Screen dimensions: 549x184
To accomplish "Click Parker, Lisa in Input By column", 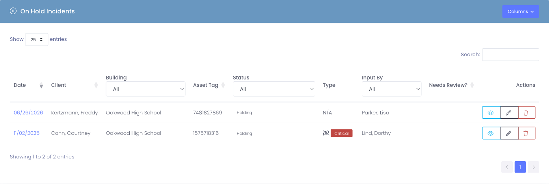I will 376,113.
